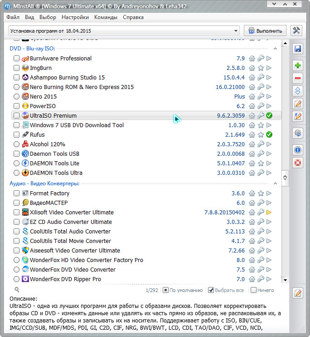
Task: Open homepage icon for BurnAware Professional
Action: tap(252, 59)
